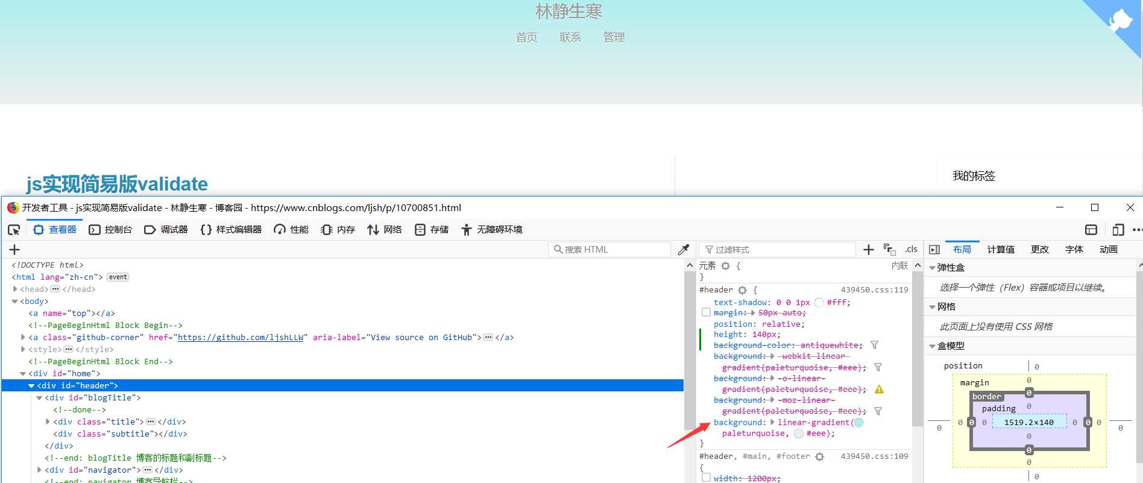Open the 样式编辑器 style editor tab
The height and width of the screenshot is (483, 1143).
[231, 230]
